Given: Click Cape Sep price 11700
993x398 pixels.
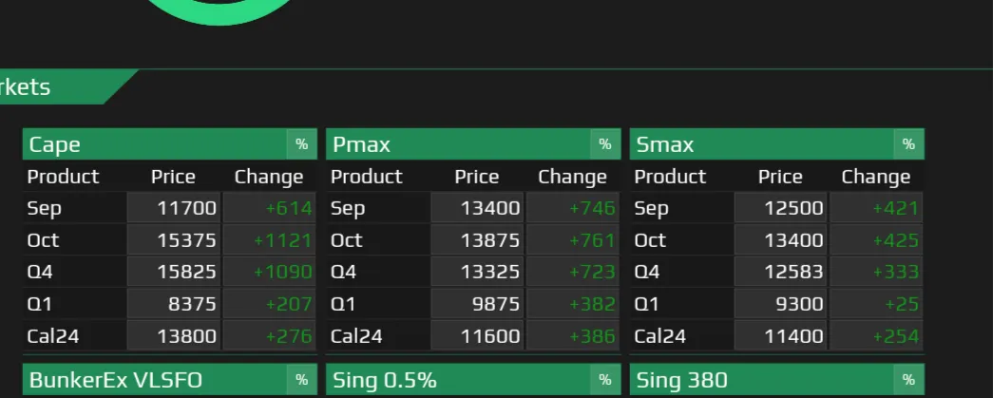Looking at the screenshot, I should 174,207.
